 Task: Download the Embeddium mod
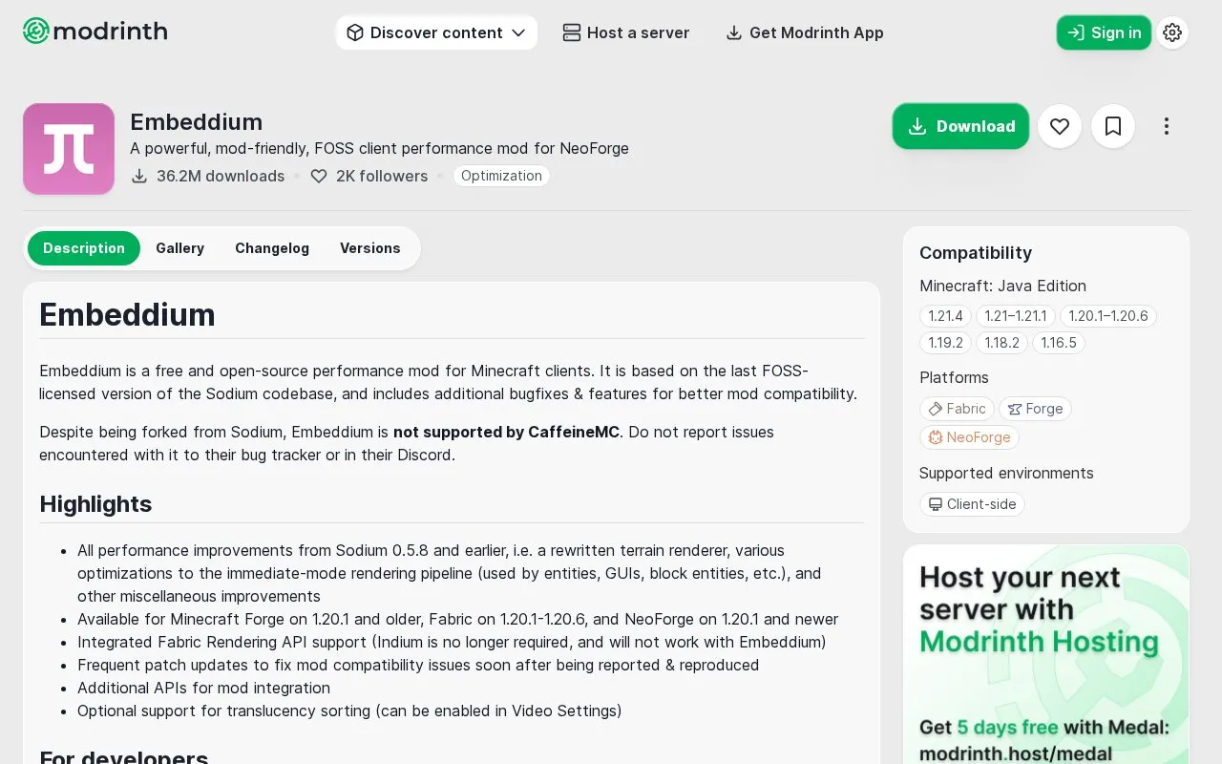[x=960, y=126]
